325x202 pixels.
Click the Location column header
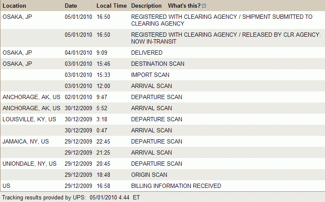pyautogui.click(x=14, y=6)
